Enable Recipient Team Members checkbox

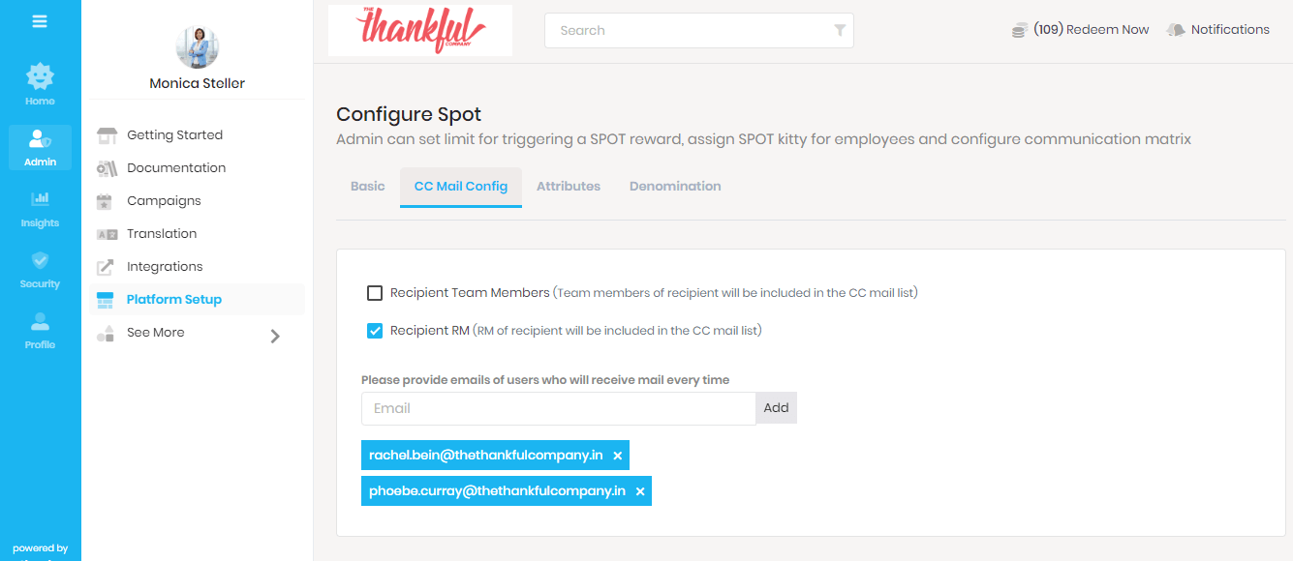click(x=375, y=293)
